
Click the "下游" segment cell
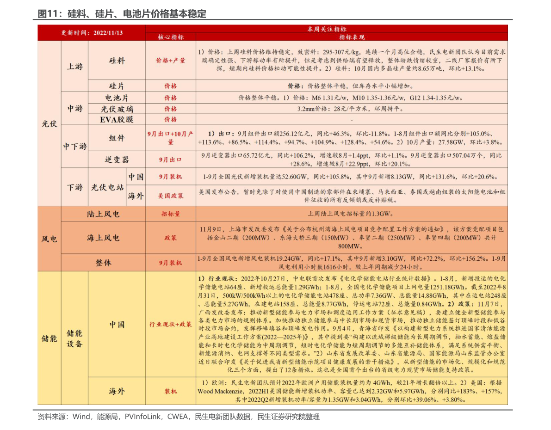coord(74,187)
